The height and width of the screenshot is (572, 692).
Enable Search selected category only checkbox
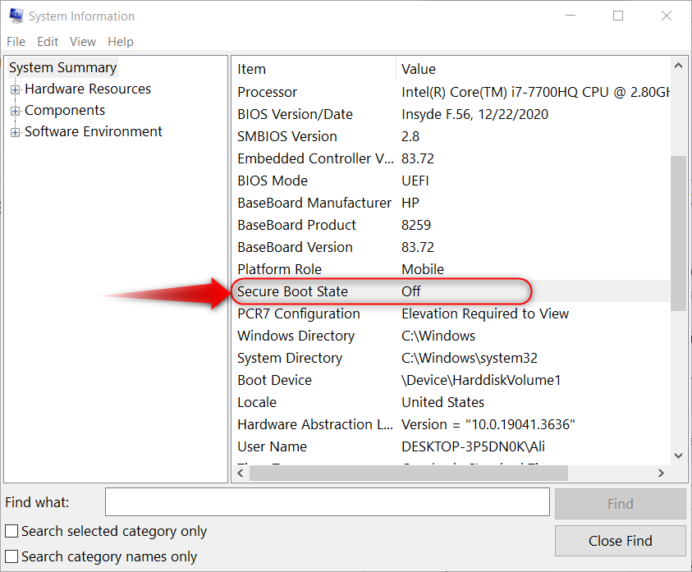point(11,532)
